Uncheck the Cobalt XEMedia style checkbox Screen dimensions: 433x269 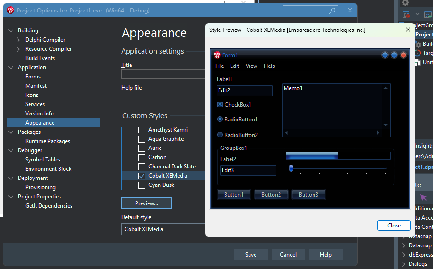142,176
